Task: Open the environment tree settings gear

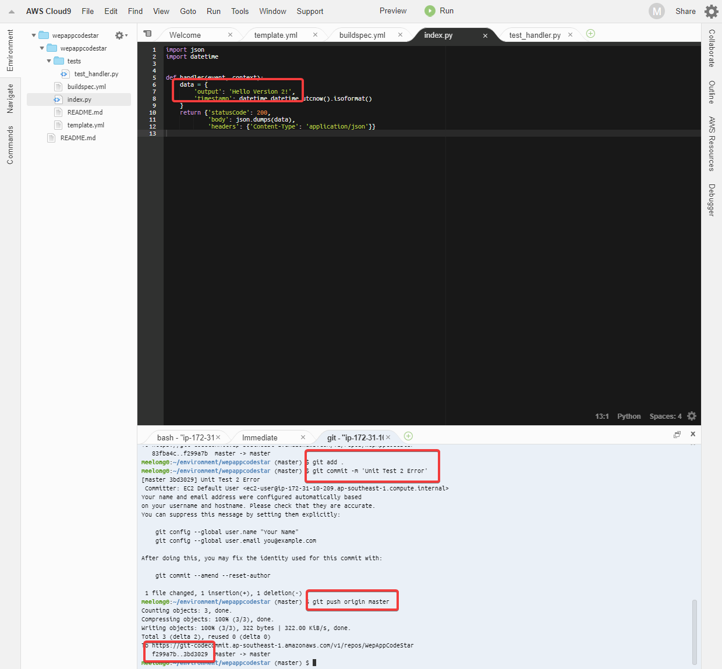Action: (x=121, y=35)
